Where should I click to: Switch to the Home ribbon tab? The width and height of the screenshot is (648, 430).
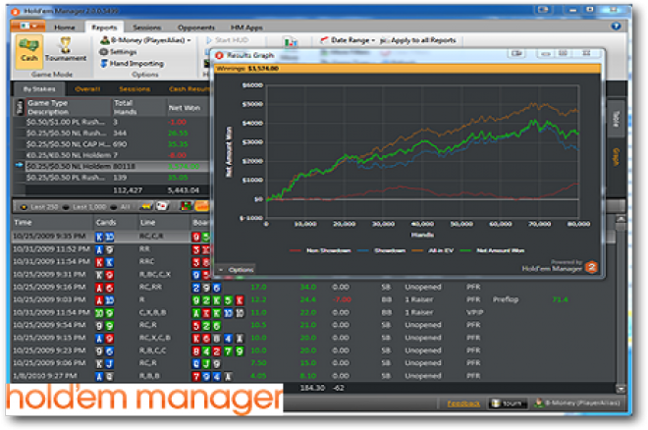[65, 27]
